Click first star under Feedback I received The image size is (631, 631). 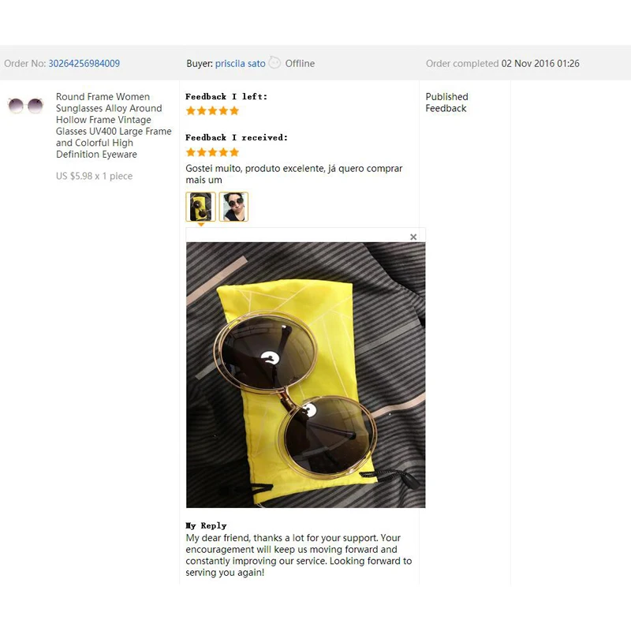point(191,152)
